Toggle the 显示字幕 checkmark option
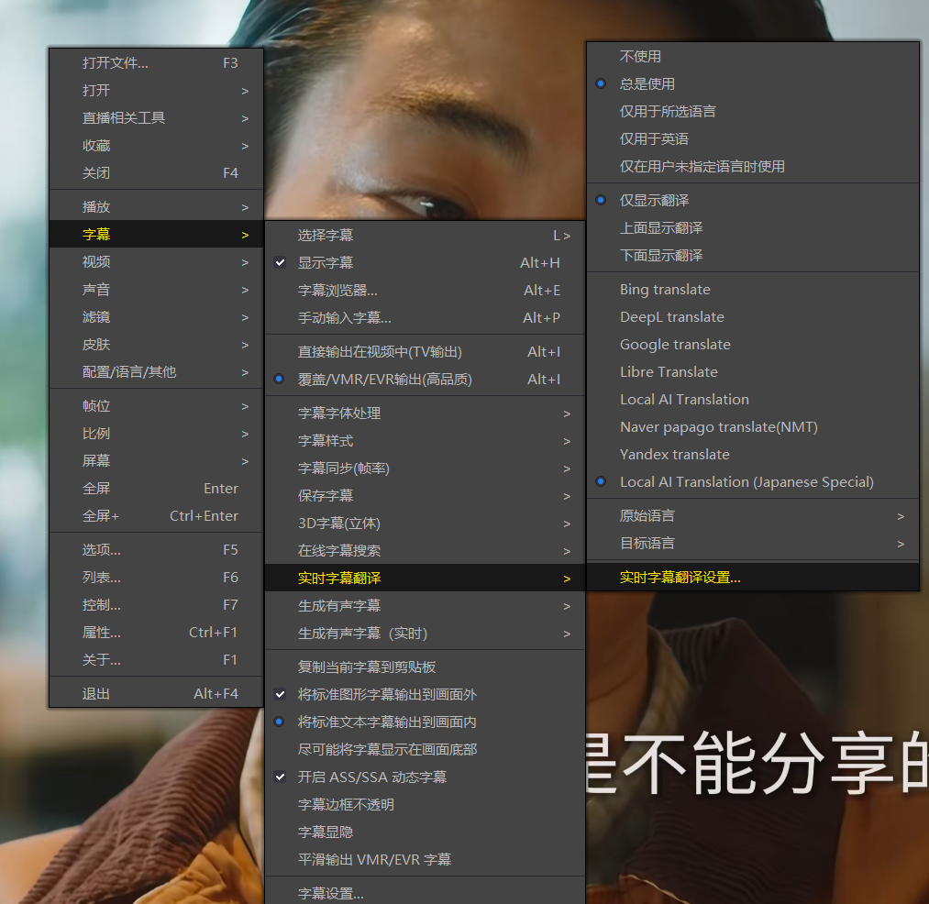This screenshot has width=929, height=904. (x=425, y=262)
